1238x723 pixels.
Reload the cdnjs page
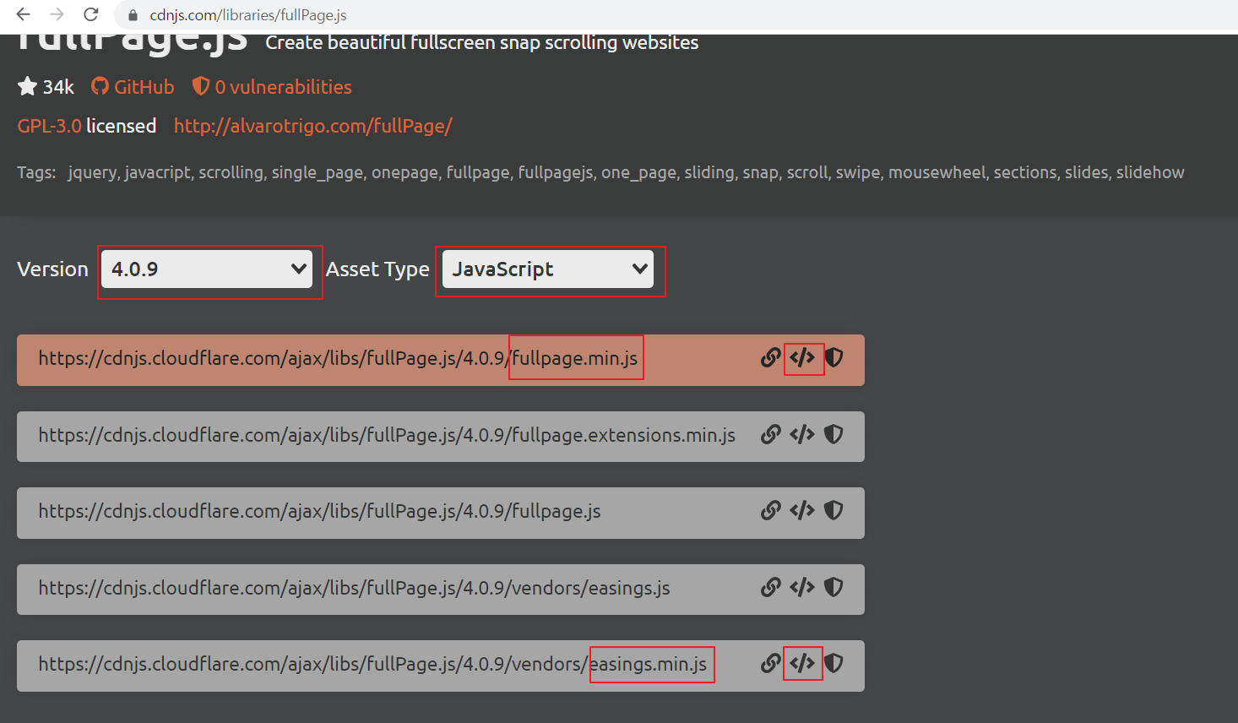(x=91, y=14)
